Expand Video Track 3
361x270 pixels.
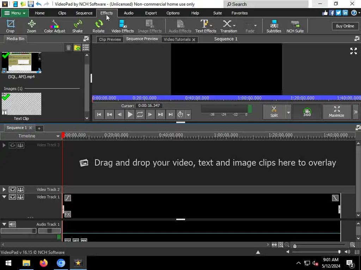pyautogui.click(x=4, y=145)
